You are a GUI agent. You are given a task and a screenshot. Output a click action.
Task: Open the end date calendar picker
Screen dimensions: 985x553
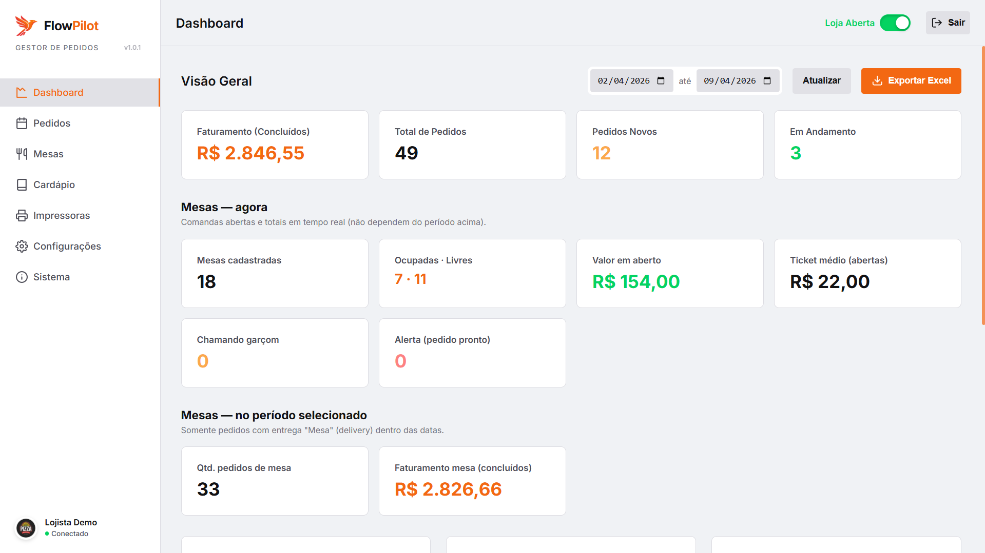coord(767,81)
